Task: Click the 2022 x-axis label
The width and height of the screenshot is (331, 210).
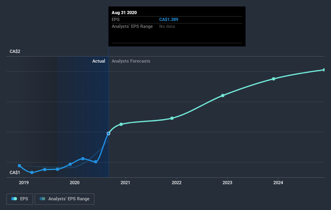Action: [x=177, y=183]
